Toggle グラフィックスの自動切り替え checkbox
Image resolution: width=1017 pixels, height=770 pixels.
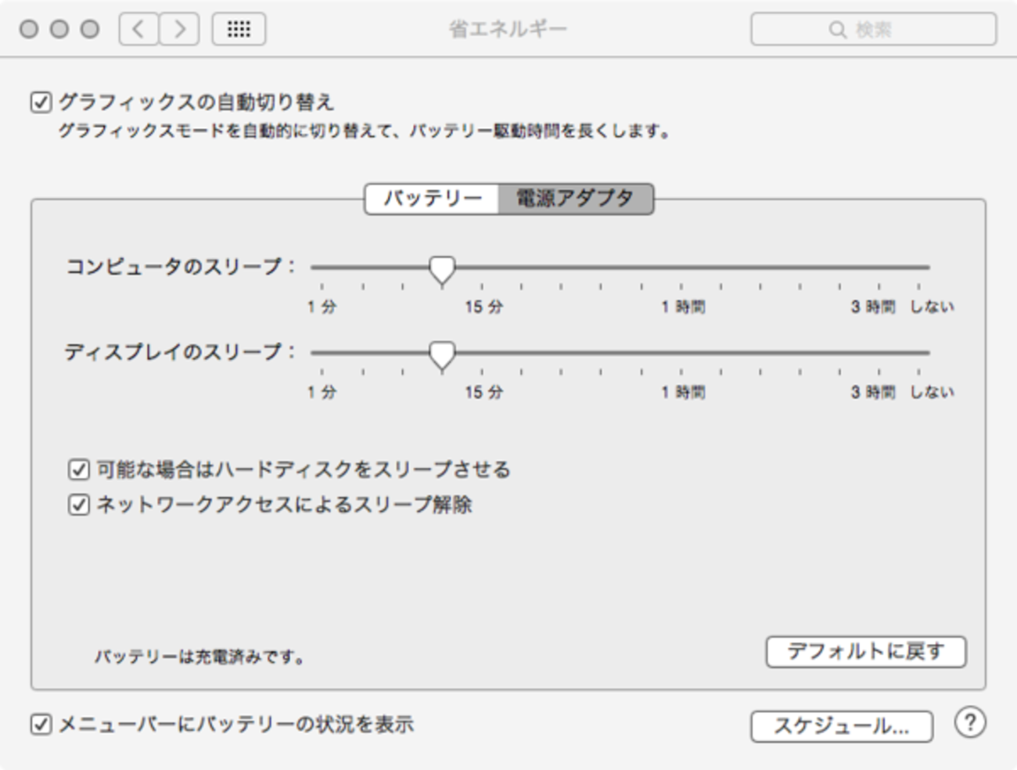pos(41,103)
